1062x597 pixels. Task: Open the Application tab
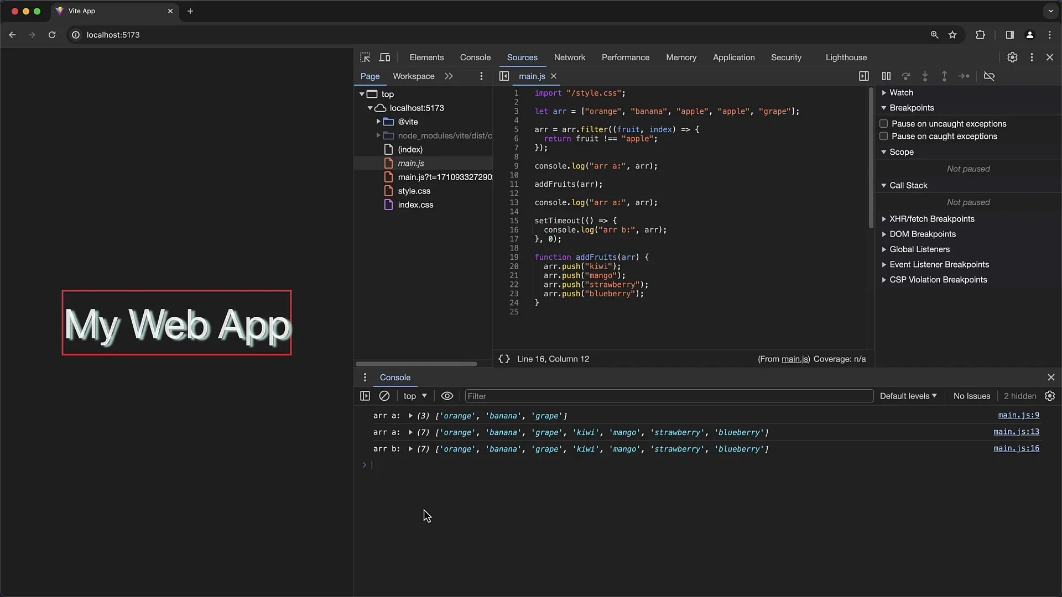coord(733,57)
